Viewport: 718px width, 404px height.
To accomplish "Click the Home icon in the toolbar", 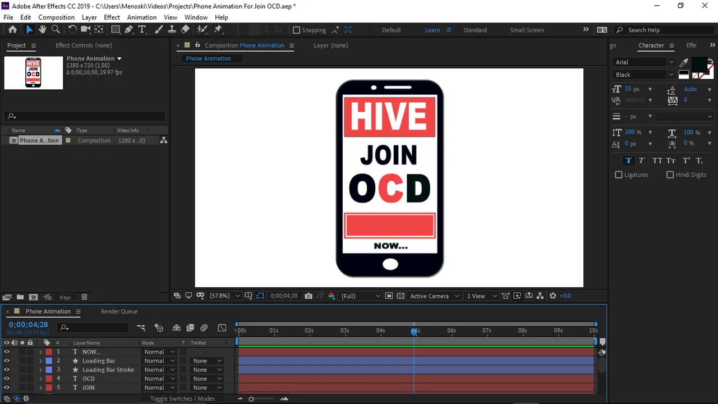I will coord(12,30).
